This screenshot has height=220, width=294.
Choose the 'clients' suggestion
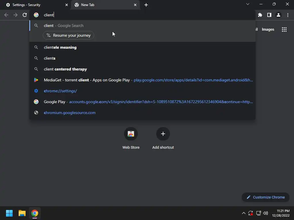142,58
